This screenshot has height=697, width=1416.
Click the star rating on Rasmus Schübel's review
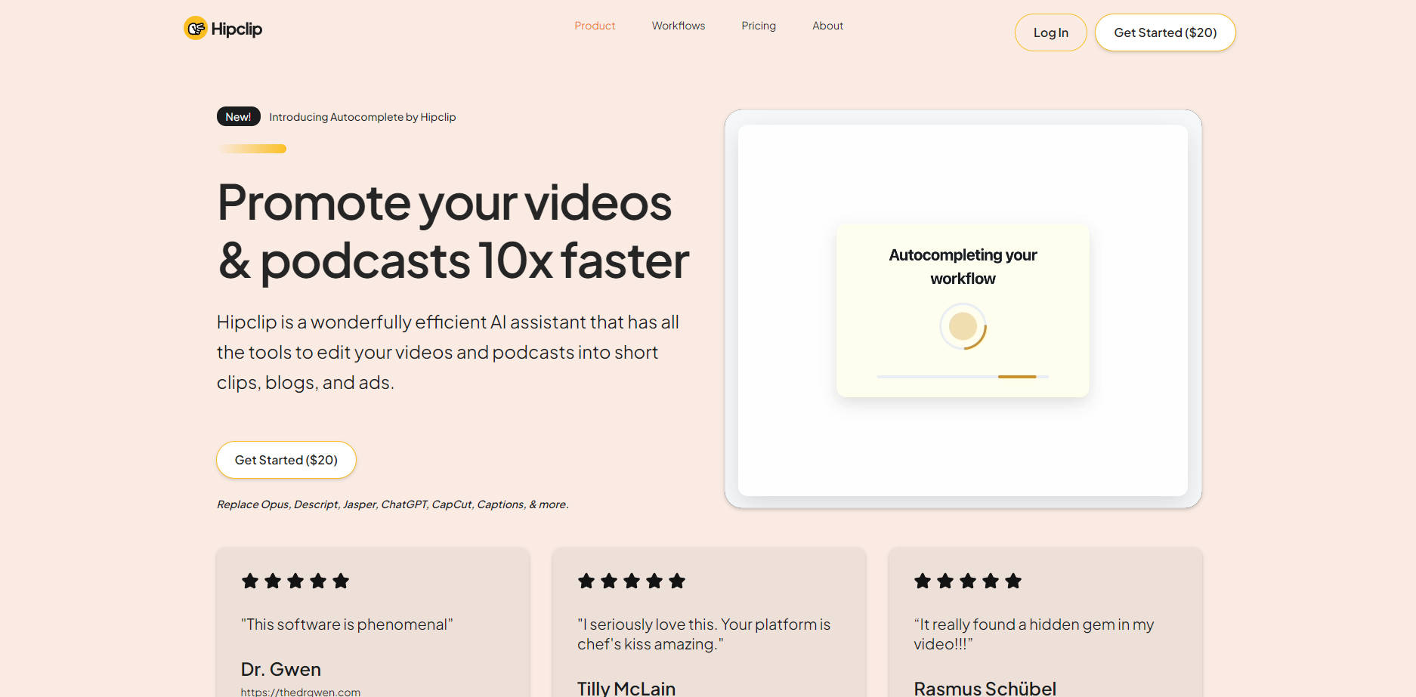(967, 581)
